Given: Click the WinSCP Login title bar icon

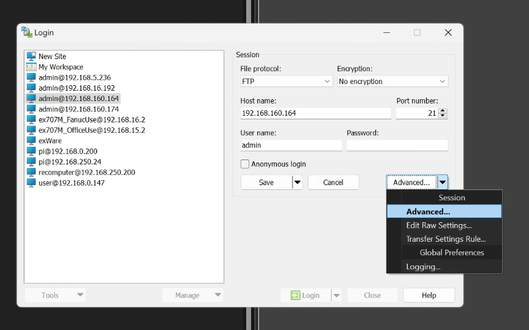Looking at the screenshot, I should [x=27, y=32].
